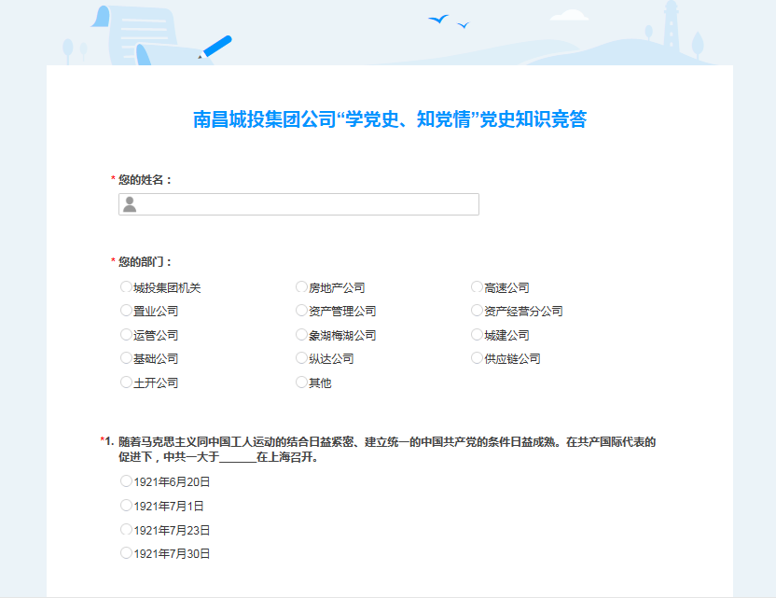Select the 房地产公司 department option
Viewport: 776px width, 598px height.
coord(300,286)
